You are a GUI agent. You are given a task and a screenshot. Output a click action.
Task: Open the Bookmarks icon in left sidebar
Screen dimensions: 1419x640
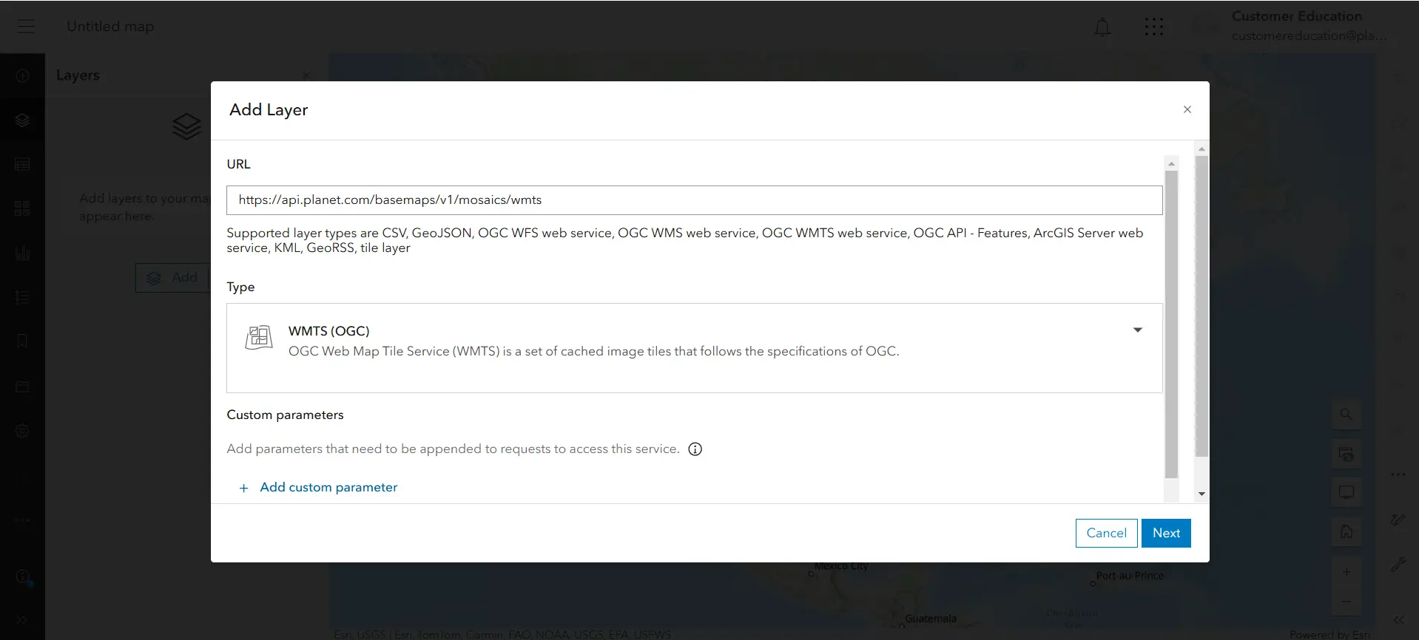[22, 341]
